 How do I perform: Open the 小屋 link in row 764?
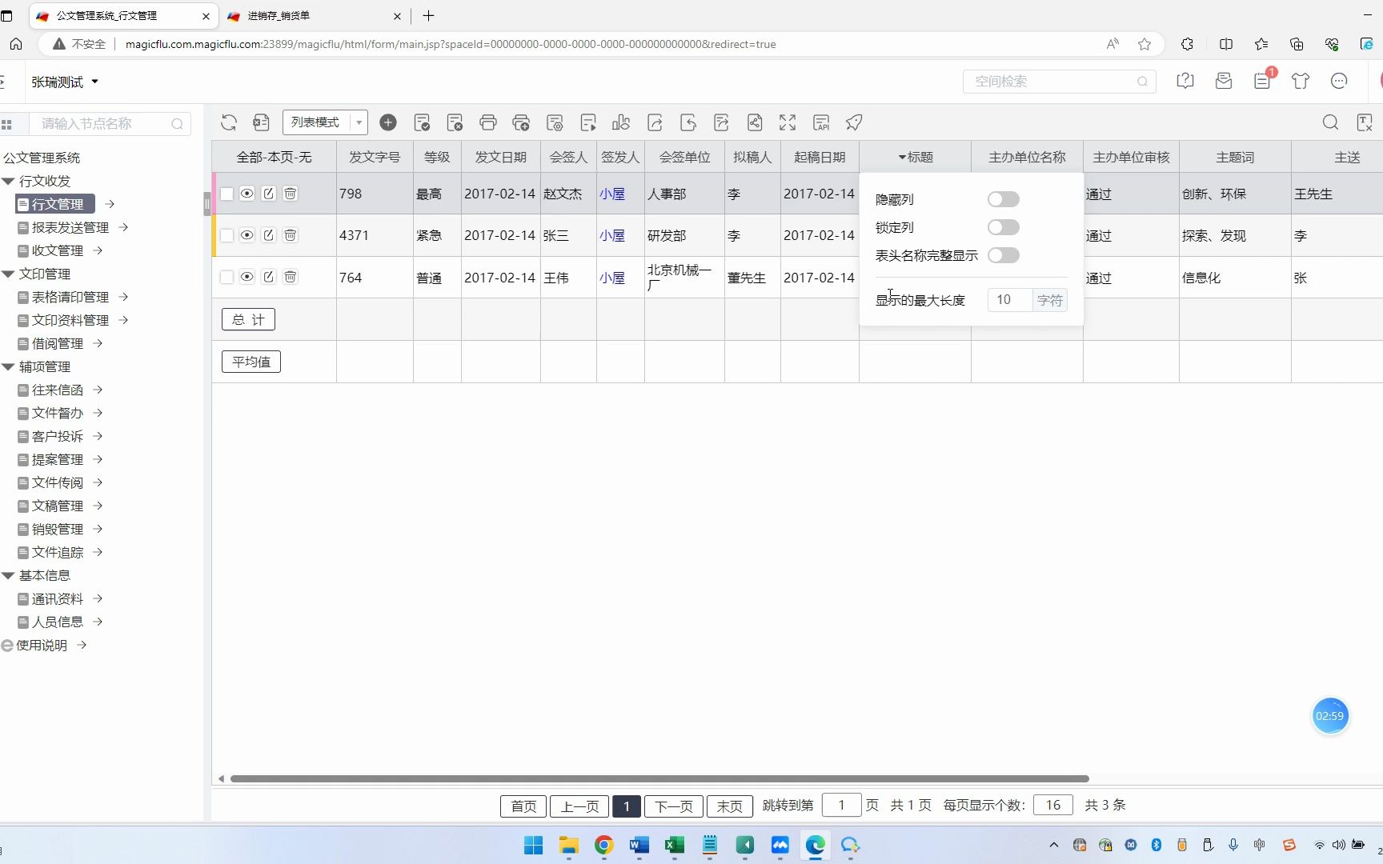coord(612,278)
